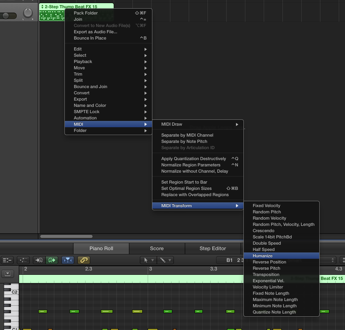This screenshot has width=345, height=330.
Task: Toggle the blue Catch Playhead button
Action: [x=68, y=260]
